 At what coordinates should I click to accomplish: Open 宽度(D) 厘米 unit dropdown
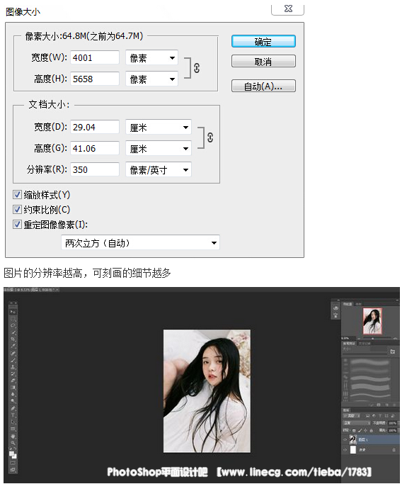159,127
